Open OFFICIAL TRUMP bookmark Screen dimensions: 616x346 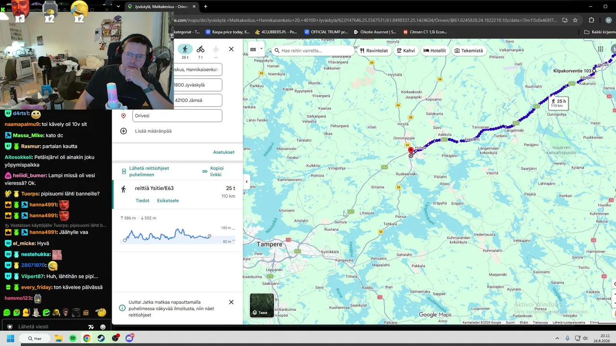(326, 32)
